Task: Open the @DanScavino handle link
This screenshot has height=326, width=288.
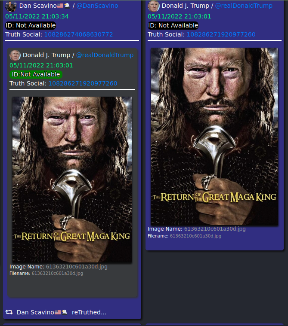Action: point(97,6)
